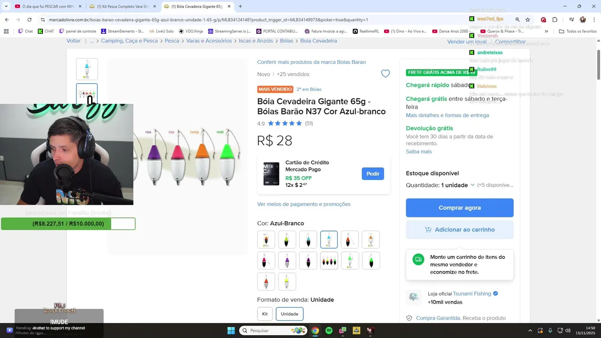Reload the page with the refresh icon
The height and width of the screenshot is (338, 601).
[x=30, y=20]
